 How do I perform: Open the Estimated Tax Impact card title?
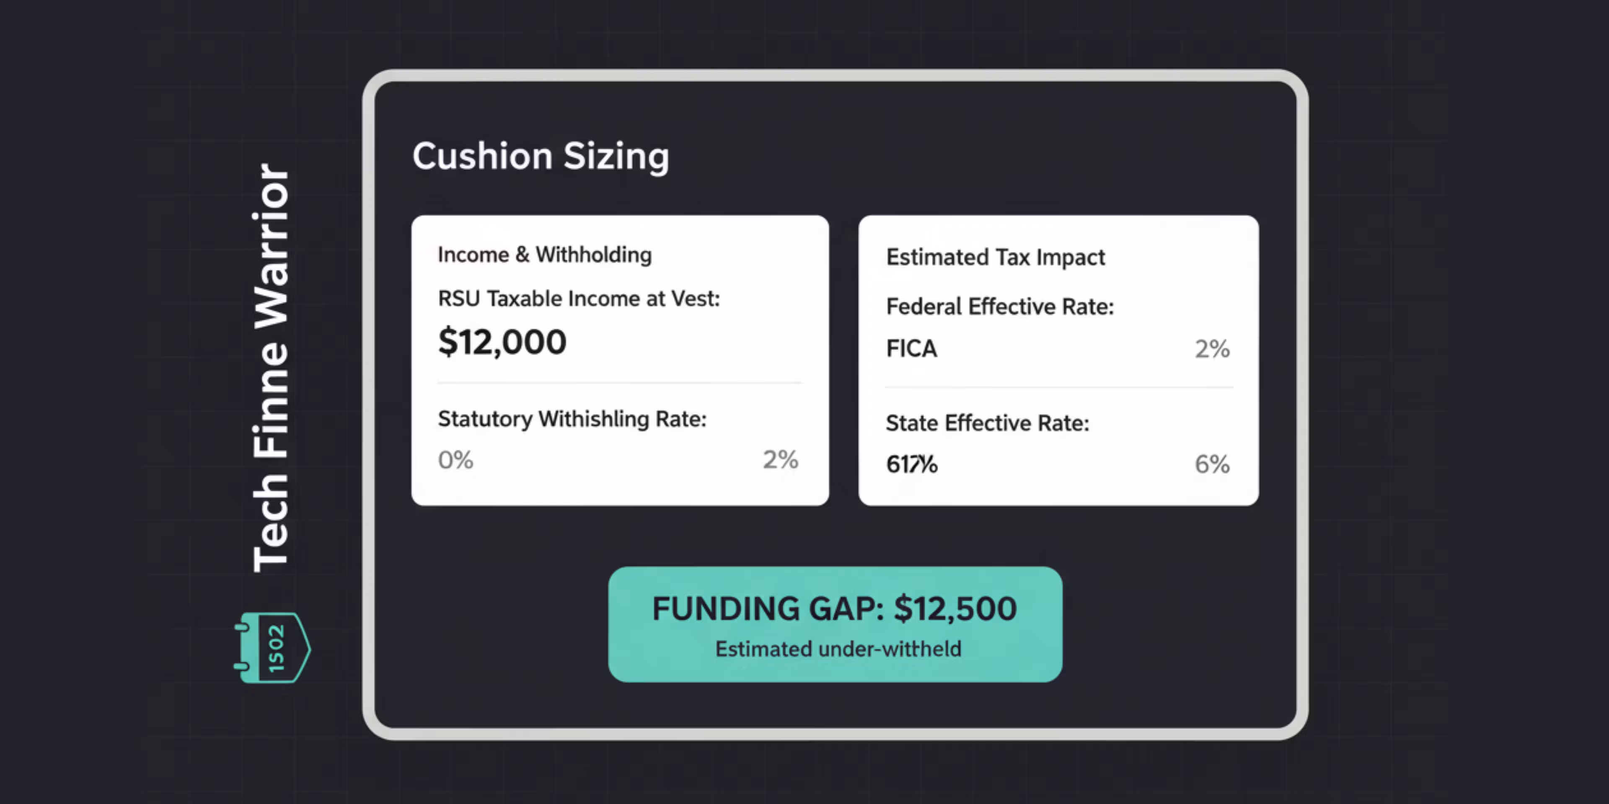point(996,257)
